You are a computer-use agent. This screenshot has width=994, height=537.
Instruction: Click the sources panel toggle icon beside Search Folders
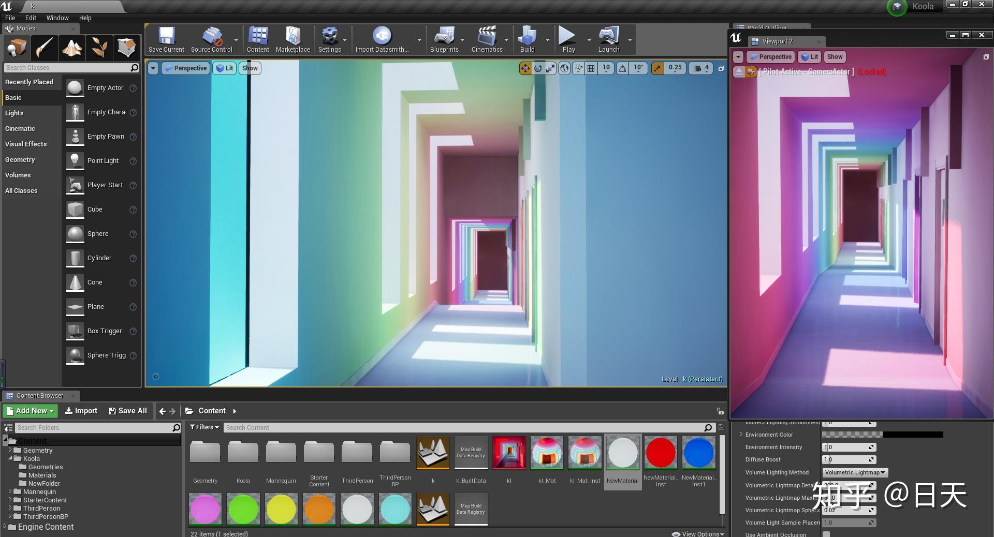[8, 428]
